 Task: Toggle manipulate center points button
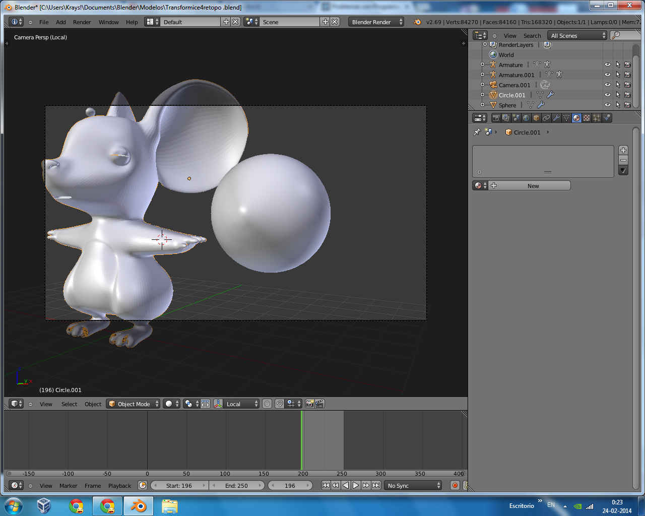pos(206,404)
